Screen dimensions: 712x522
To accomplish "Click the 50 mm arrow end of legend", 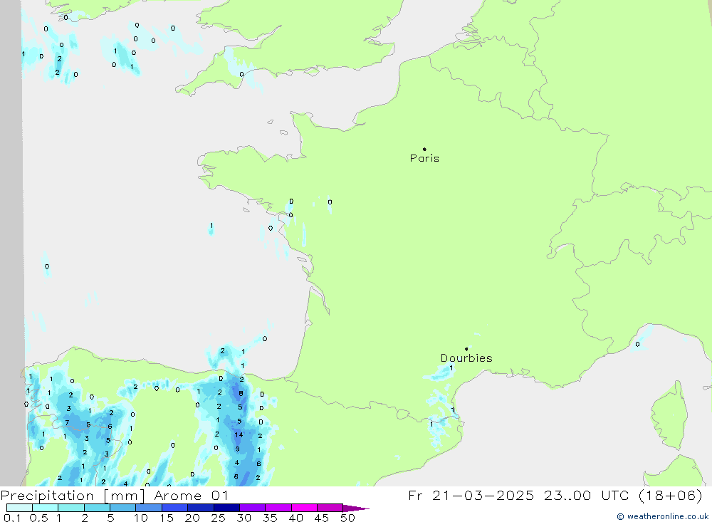I will coord(356,508).
